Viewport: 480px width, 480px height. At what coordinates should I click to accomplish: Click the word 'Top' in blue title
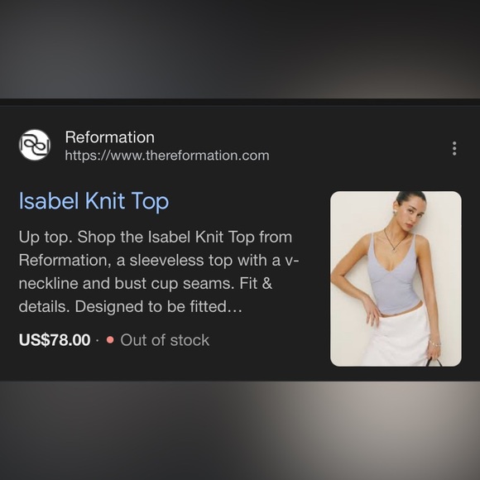coord(150,202)
